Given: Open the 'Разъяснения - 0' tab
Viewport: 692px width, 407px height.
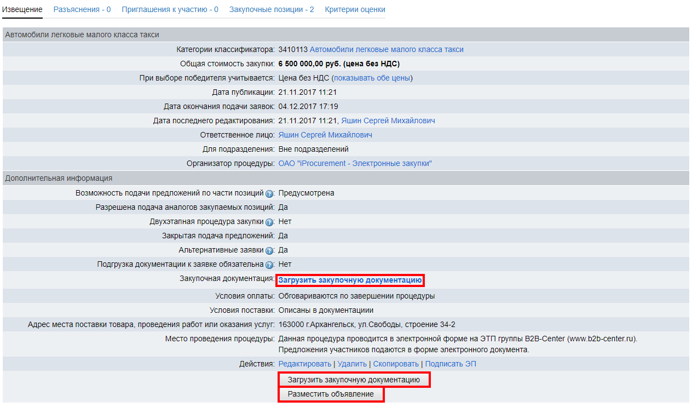Looking at the screenshot, I should click(82, 9).
